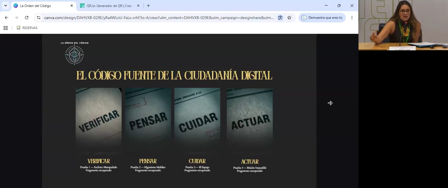Open the apps grid in bookmarks bar
Viewport: 448px width, 188px height.
[6, 28]
